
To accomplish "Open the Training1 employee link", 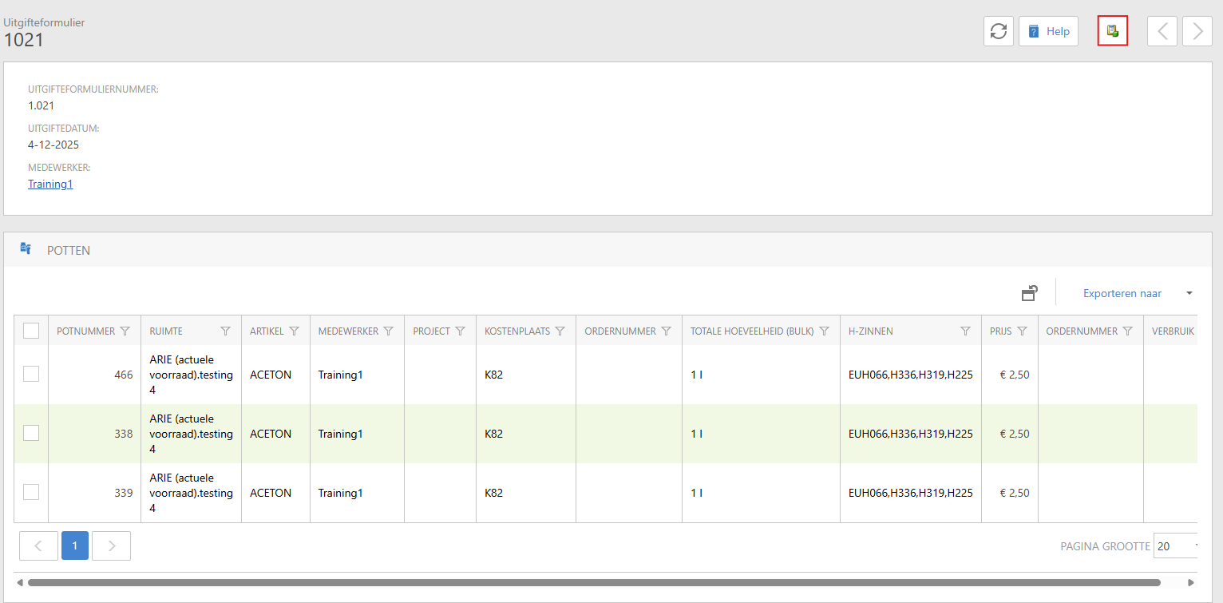I will [50, 184].
